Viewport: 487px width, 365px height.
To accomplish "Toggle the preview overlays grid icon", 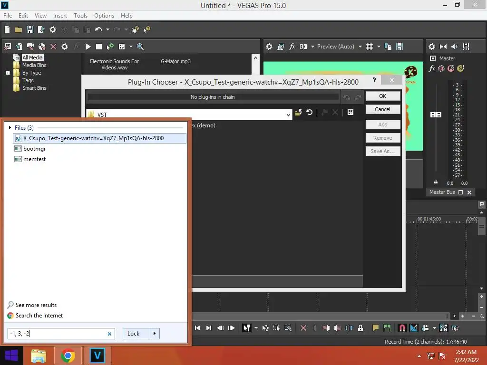I will (369, 47).
